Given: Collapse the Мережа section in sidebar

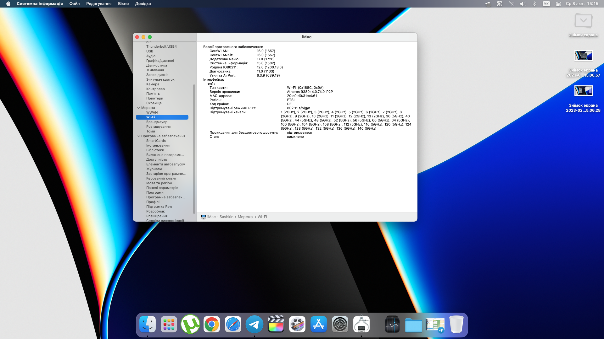Looking at the screenshot, I should pos(138,108).
